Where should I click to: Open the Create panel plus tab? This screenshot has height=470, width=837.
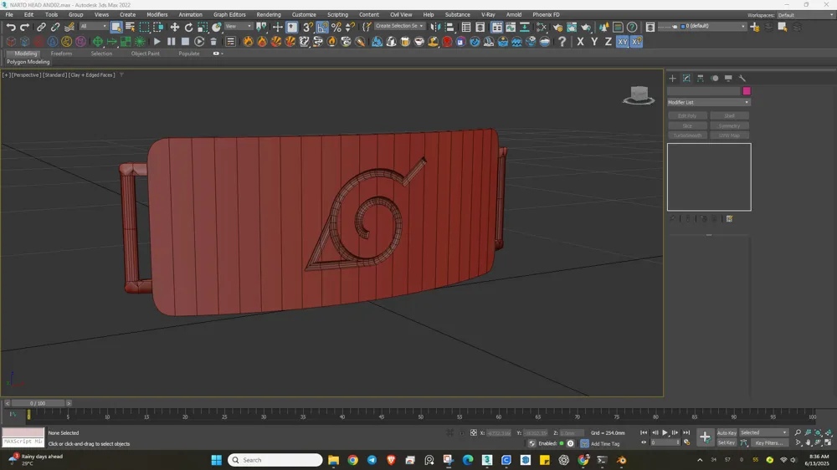click(x=673, y=79)
